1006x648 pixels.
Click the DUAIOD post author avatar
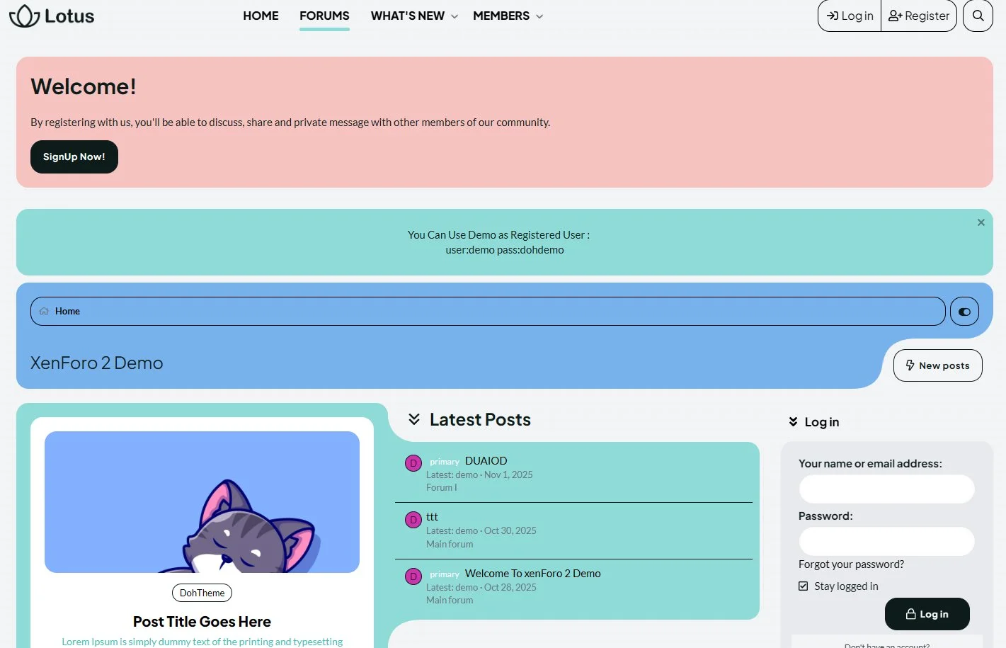(x=413, y=463)
